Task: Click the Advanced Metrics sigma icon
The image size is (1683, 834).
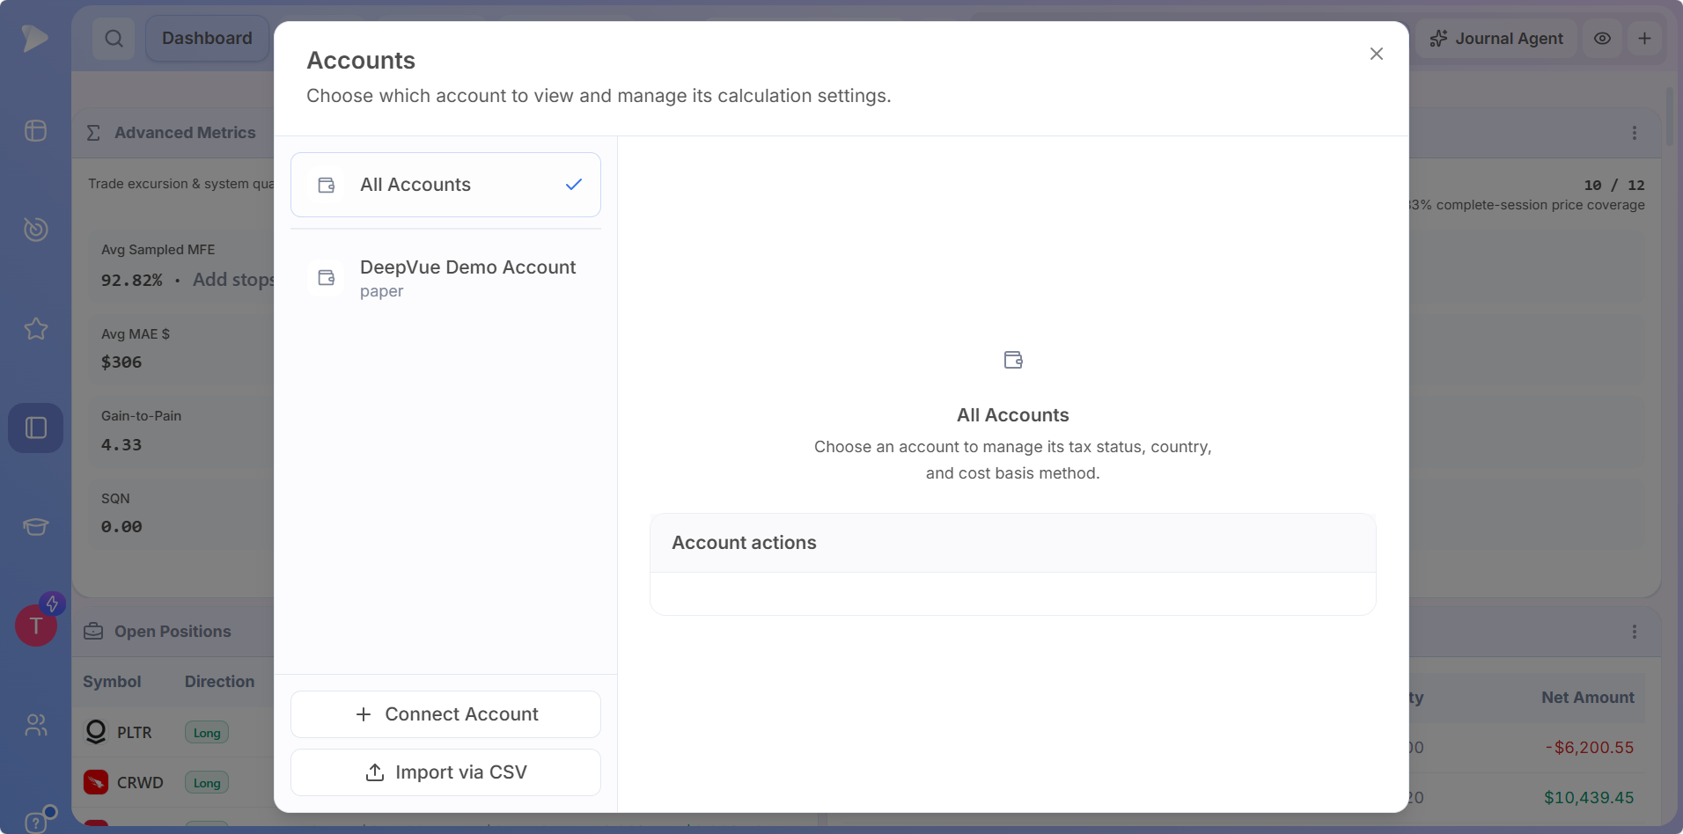Action: click(x=93, y=133)
